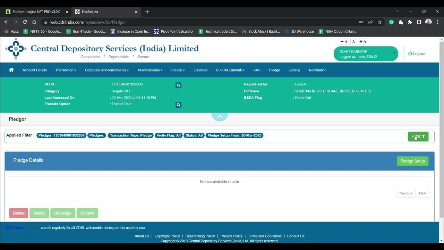
Task: Click the Pledge Setup button
Action: point(412,161)
